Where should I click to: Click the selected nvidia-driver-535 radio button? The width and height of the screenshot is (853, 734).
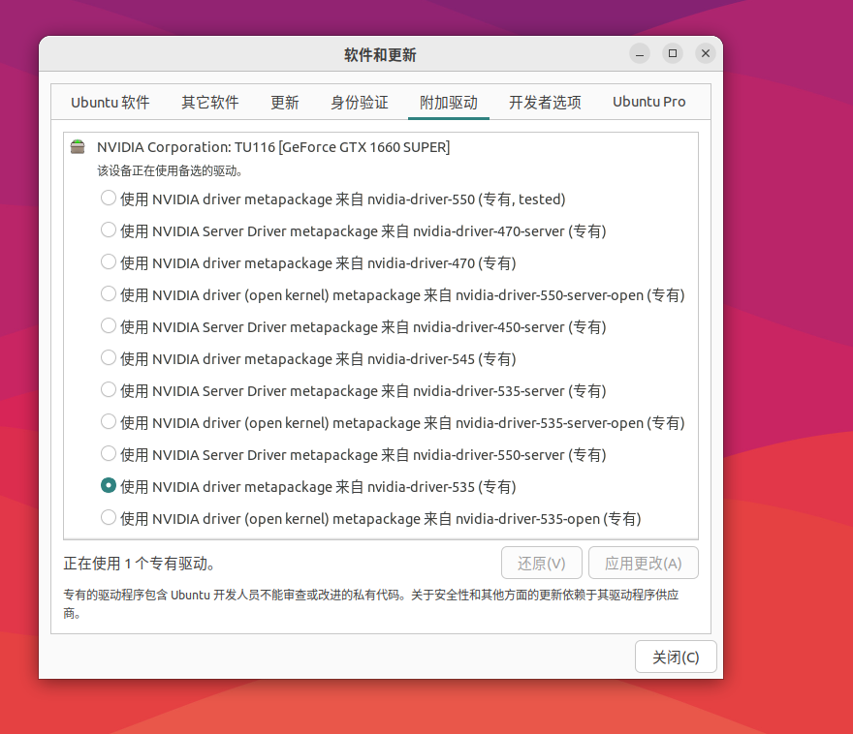(109, 486)
